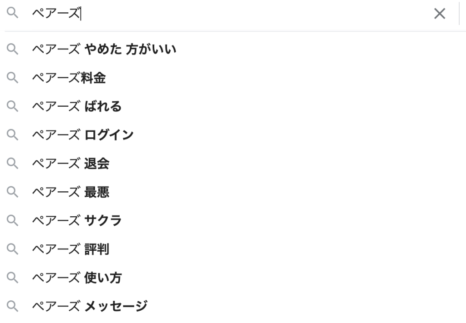Select the ペアーズ 退会 suggestion
Viewport: 466px width, 323px height.
click(71, 164)
